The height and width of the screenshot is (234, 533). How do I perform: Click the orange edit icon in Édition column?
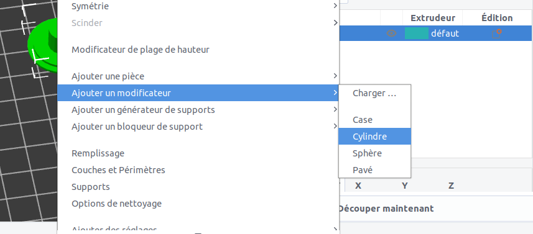(497, 34)
